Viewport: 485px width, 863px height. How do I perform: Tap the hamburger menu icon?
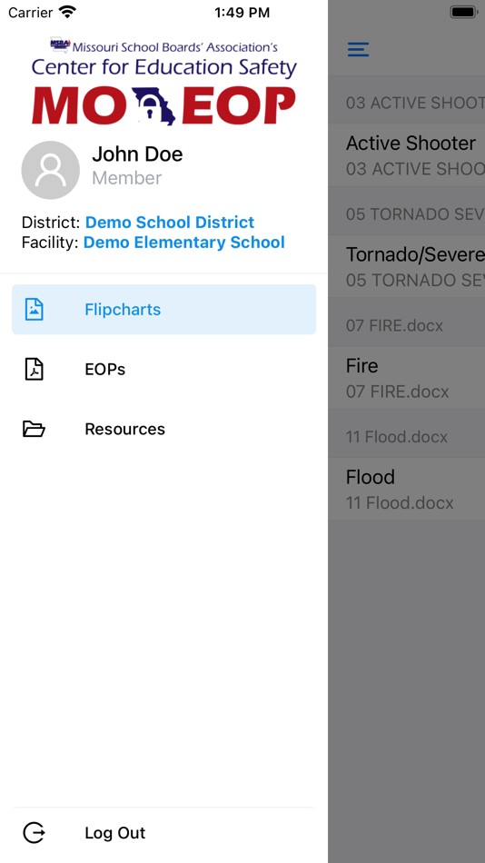(358, 50)
